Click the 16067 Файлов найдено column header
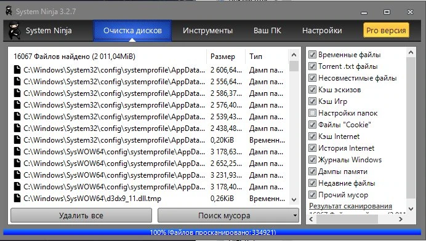The image size is (426, 241). [108, 57]
